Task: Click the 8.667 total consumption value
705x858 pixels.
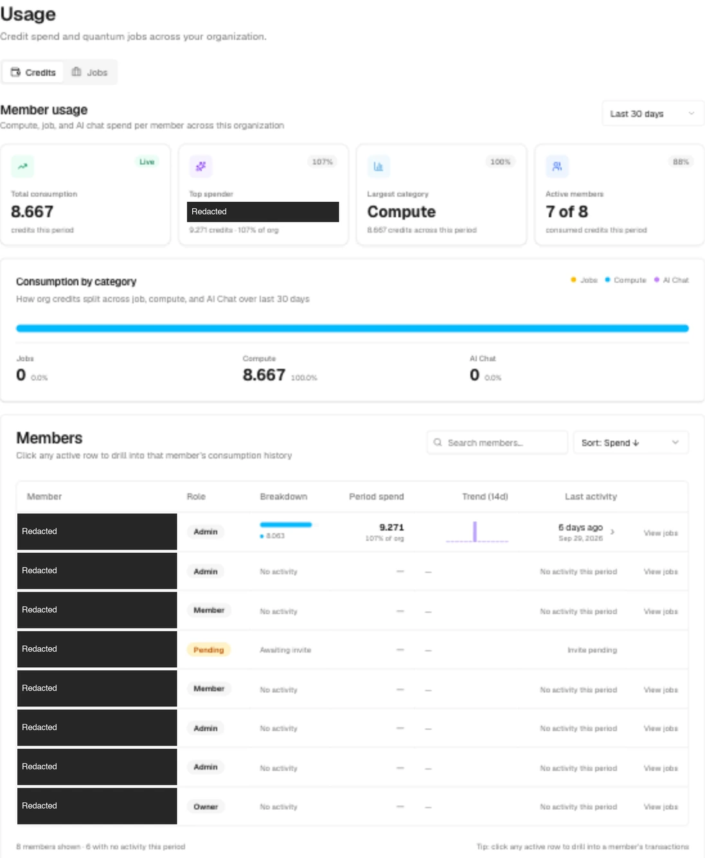Action: tap(32, 211)
